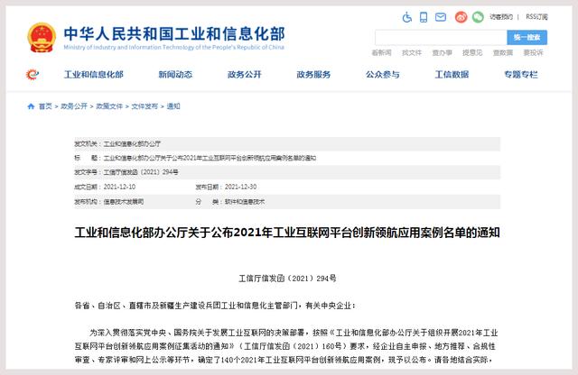Click the 中华人民共和国工业和信息化部 site title
Viewport: 578px width, 375px height.
(174, 34)
